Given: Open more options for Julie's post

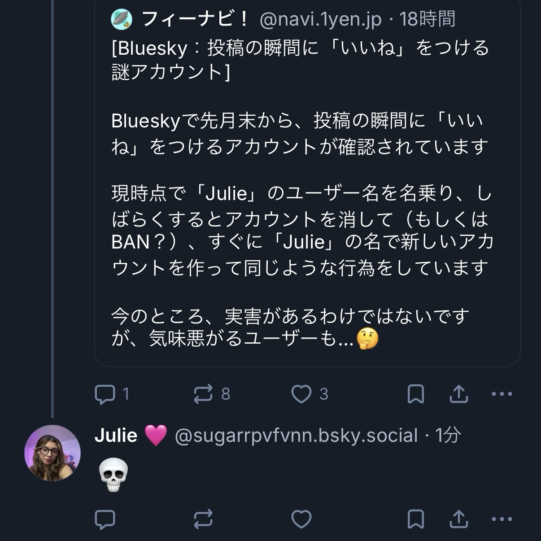Looking at the screenshot, I should click(502, 520).
